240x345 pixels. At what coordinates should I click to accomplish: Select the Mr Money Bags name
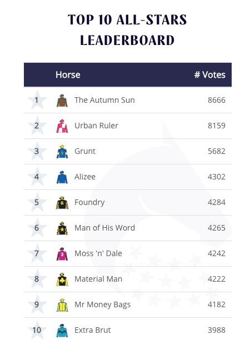pyautogui.click(x=103, y=305)
